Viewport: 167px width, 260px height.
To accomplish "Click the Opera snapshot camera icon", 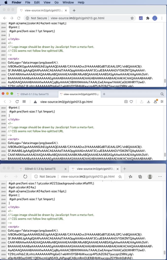I will (x=126, y=102).
